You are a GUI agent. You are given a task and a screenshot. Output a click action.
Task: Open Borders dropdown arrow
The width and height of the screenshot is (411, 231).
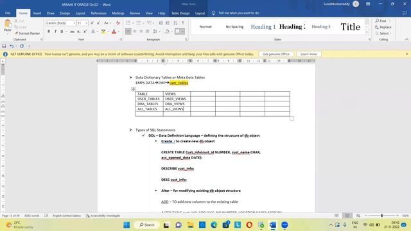182,31
